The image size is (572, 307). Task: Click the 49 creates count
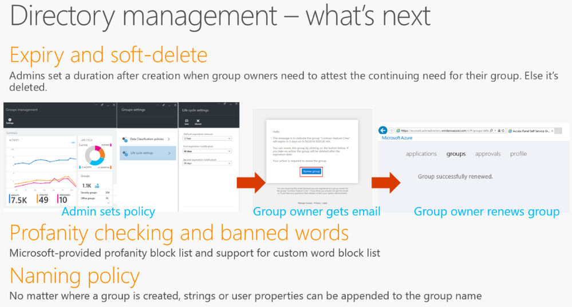click(44, 200)
